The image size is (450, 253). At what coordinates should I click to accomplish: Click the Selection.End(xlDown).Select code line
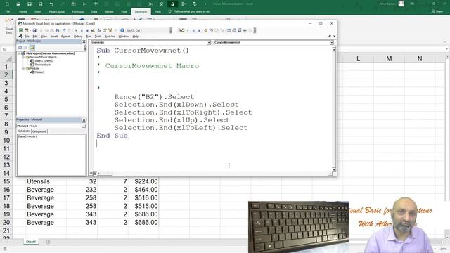pos(176,105)
